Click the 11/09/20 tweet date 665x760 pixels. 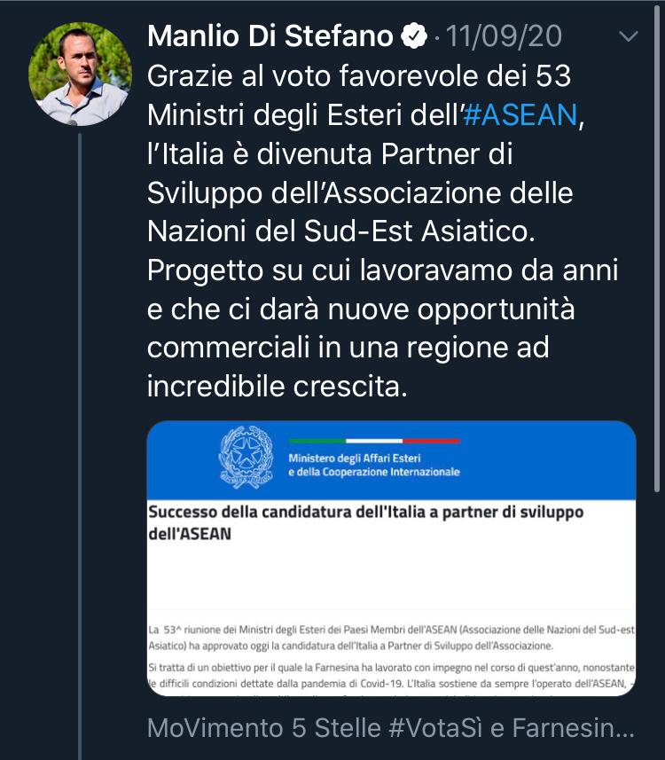(504, 36)
